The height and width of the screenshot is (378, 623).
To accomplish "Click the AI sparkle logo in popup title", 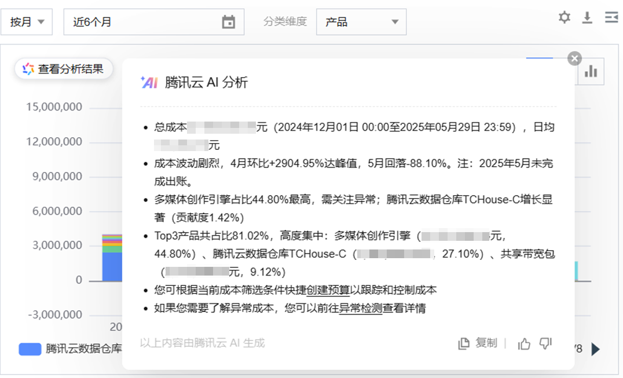I will point(149,82).
